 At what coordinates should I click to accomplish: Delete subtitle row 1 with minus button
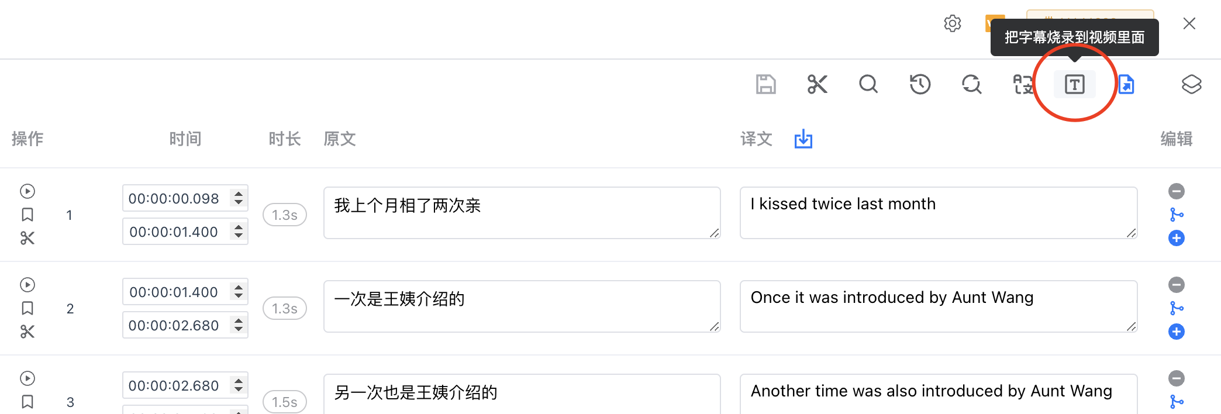tap(1176, 191)
